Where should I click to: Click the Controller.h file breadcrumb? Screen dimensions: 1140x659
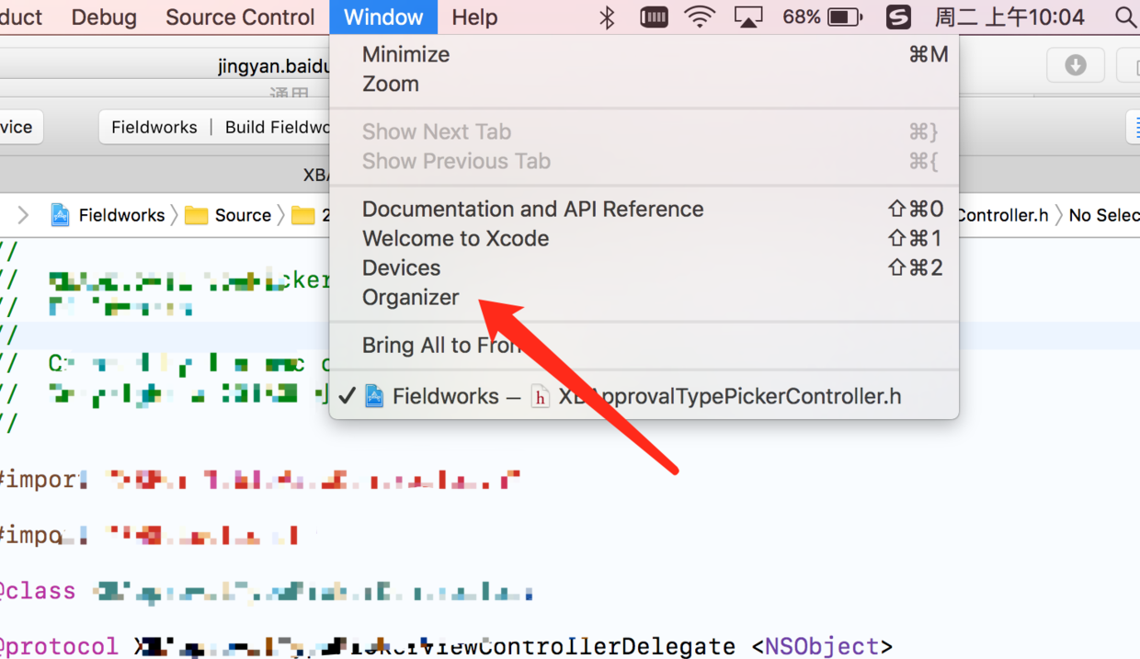point(1003,215)
